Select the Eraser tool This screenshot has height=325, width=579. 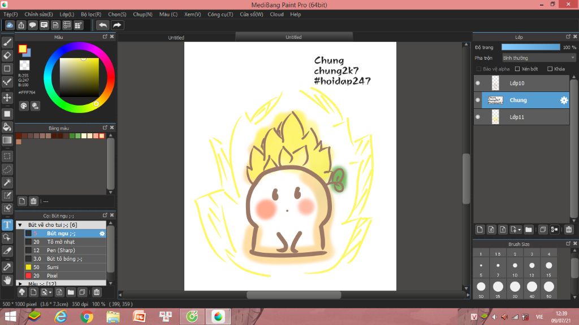point(7,55)
